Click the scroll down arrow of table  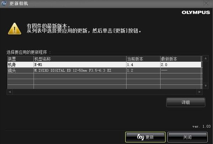click(x=206, y=85)
